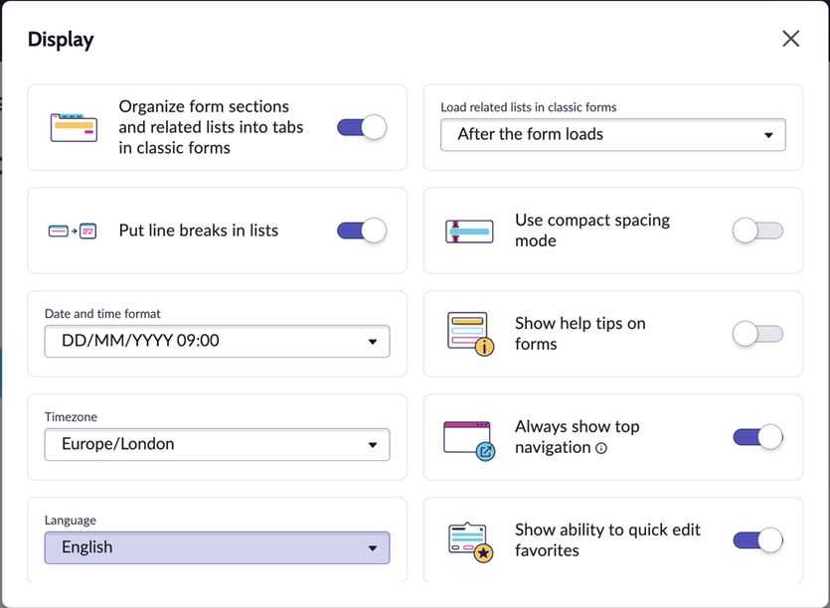Open the Date and time format dropdown
Image resolution: width=830 pixels, height=608 pixels.
point(217,342)
